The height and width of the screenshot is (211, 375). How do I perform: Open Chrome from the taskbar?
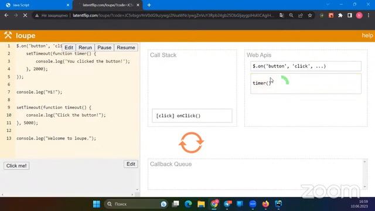tap(214, 204)
